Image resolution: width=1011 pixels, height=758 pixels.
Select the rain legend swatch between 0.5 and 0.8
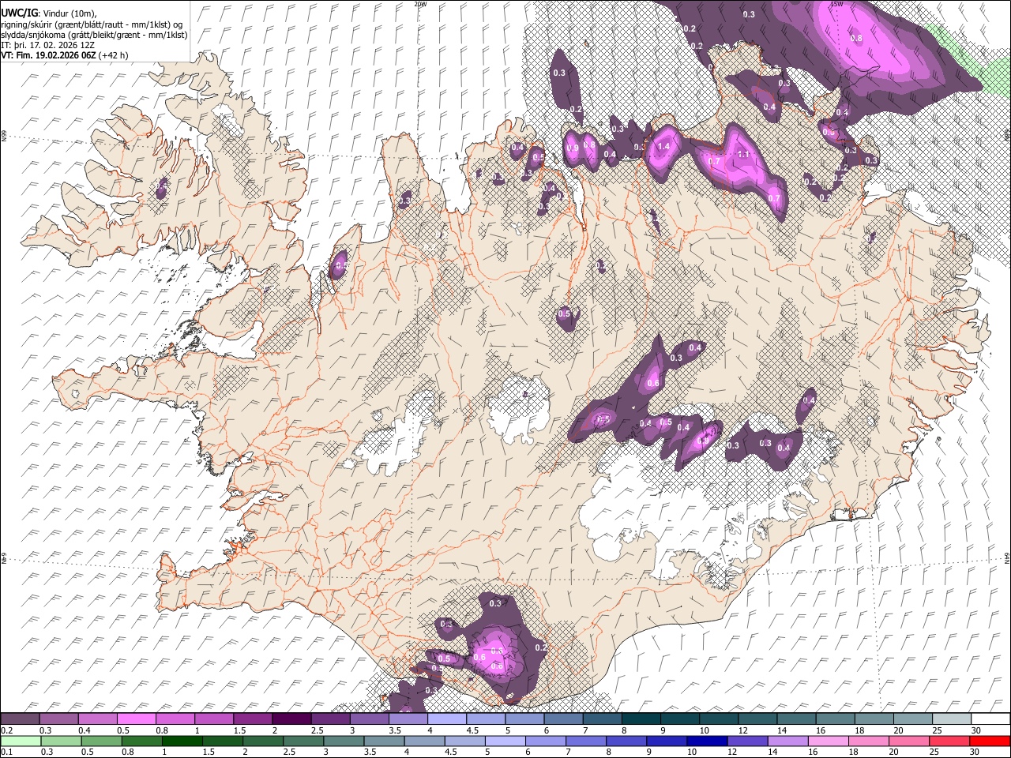click(x=101, y=741)
